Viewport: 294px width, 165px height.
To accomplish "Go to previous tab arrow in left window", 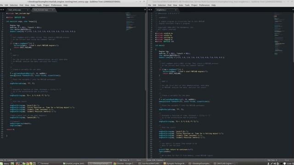I will point(1,10).
